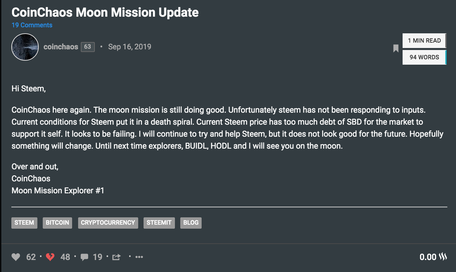Click the Steem logo next to payout
Image resolution: width=456 pixels, height=272 pixels.
443,257
